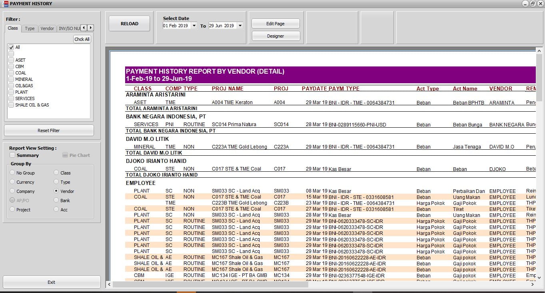The width and height of the screenshot is (545, 293).
Task: Click the 08 Mar 19 pay date cell
Action: pyautogui.click(x=316, y=191)
